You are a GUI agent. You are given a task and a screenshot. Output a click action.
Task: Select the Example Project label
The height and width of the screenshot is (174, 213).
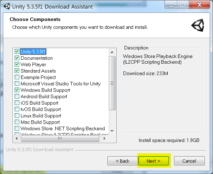[x=38, y=77]
